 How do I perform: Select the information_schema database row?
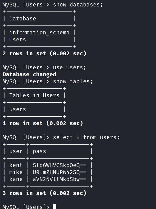39,33
